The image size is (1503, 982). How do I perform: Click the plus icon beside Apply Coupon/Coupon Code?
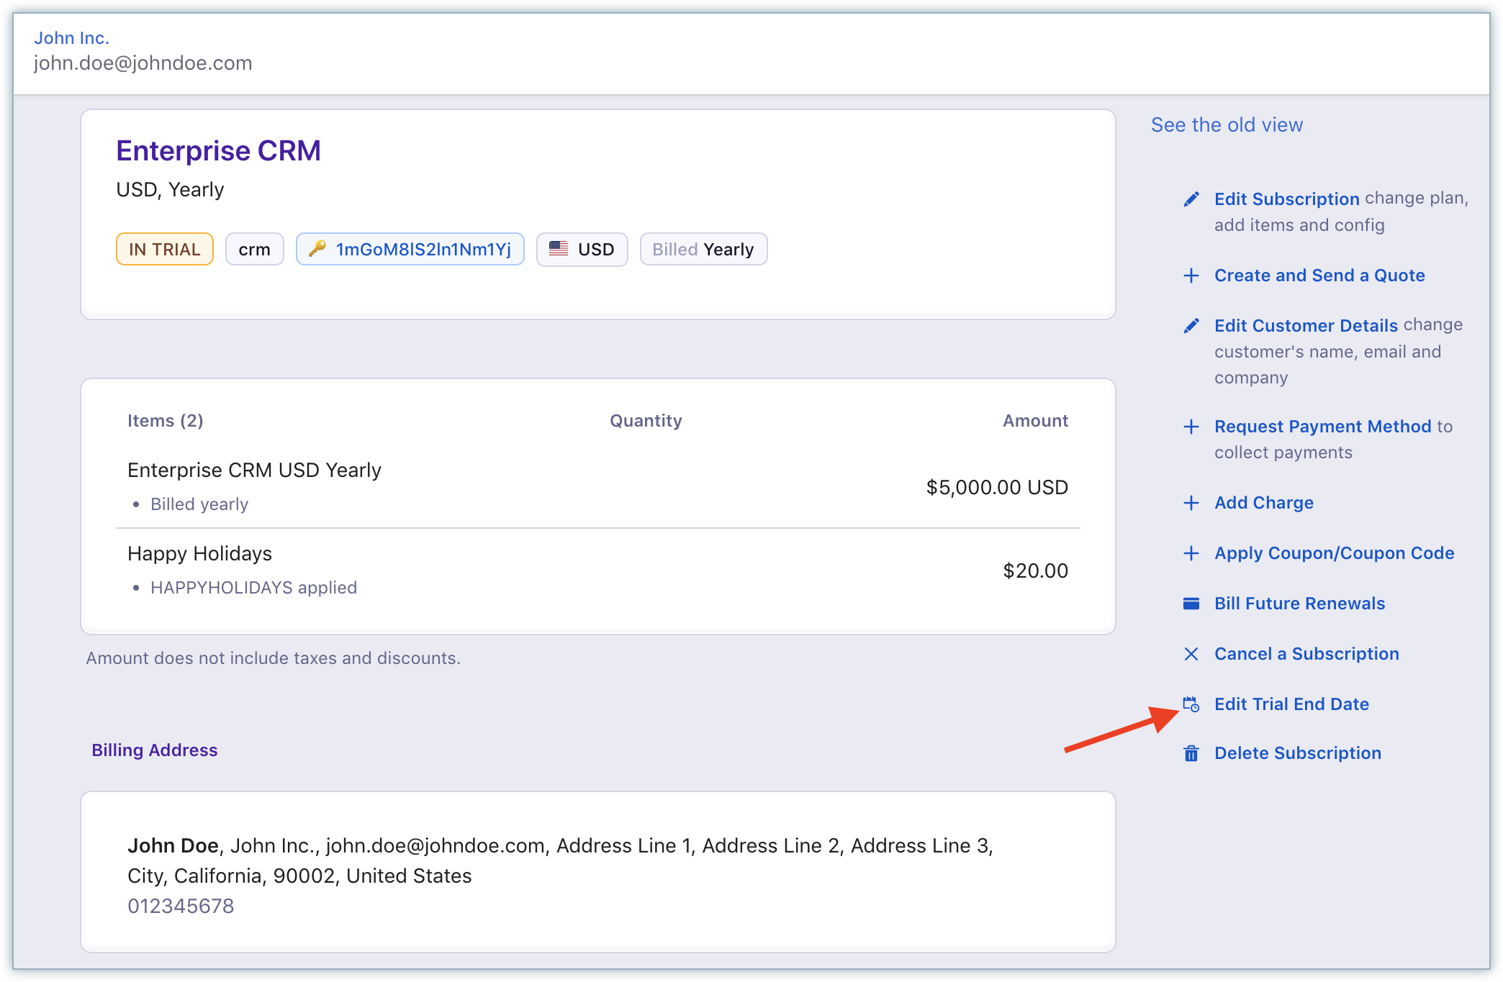coord(1191,553)
